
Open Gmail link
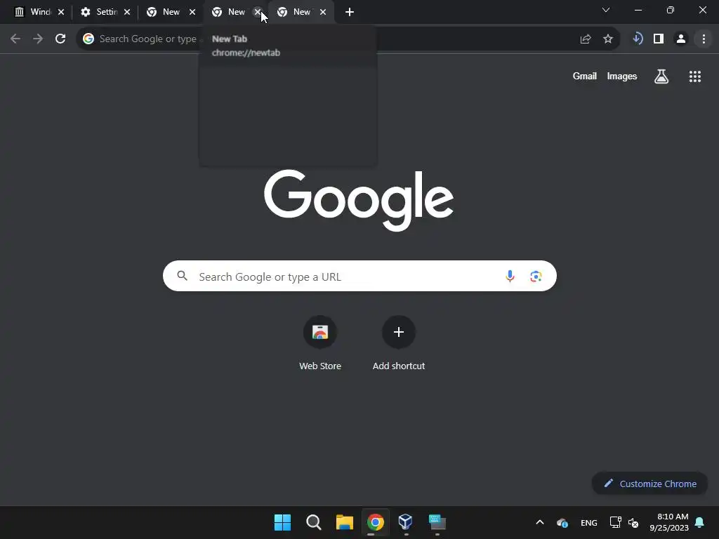(x=585, y=76)
